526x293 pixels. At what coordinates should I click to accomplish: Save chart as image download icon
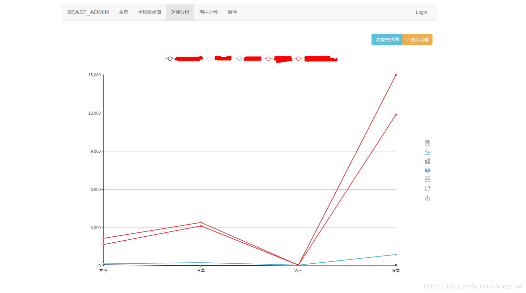click(x=428, y=198)
